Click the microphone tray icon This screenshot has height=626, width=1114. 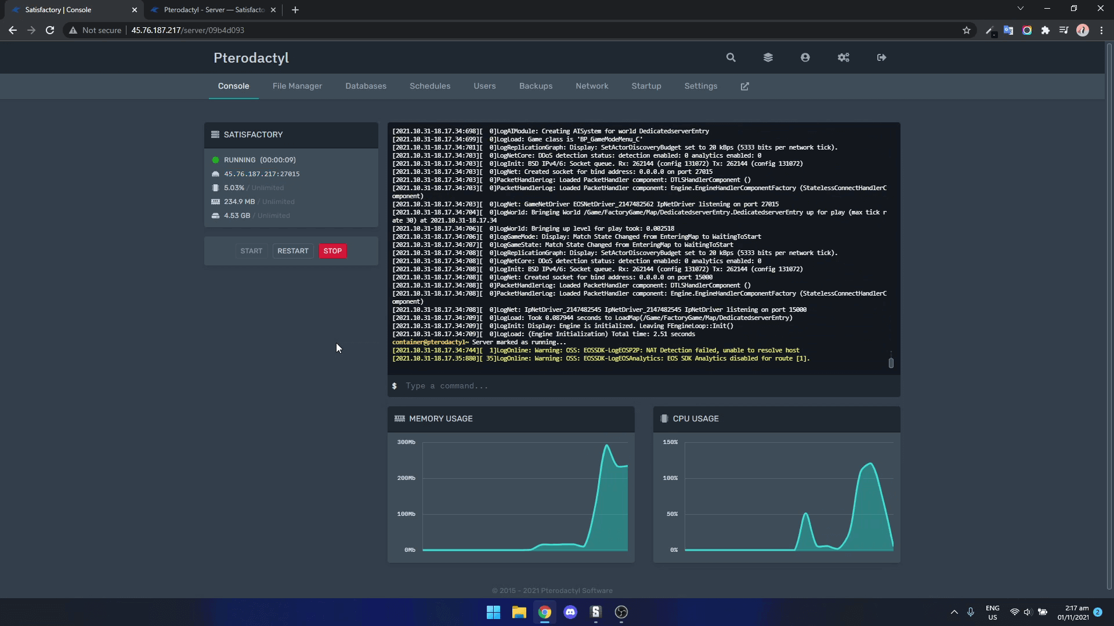970,612
